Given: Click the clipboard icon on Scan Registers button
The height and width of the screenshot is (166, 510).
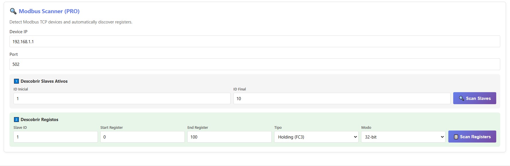Looking at the screenshot, I should point(456,137).
